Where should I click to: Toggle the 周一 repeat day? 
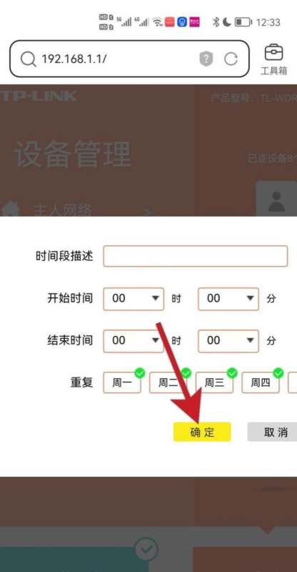point(121,383)
